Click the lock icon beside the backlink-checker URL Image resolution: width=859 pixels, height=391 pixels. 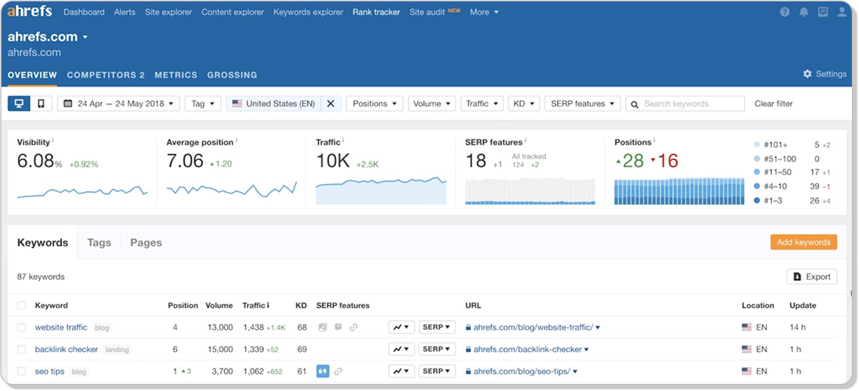click(468, 350)
